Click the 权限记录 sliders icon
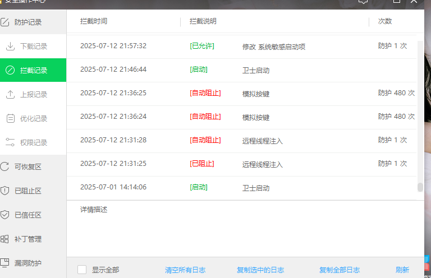 10,142
